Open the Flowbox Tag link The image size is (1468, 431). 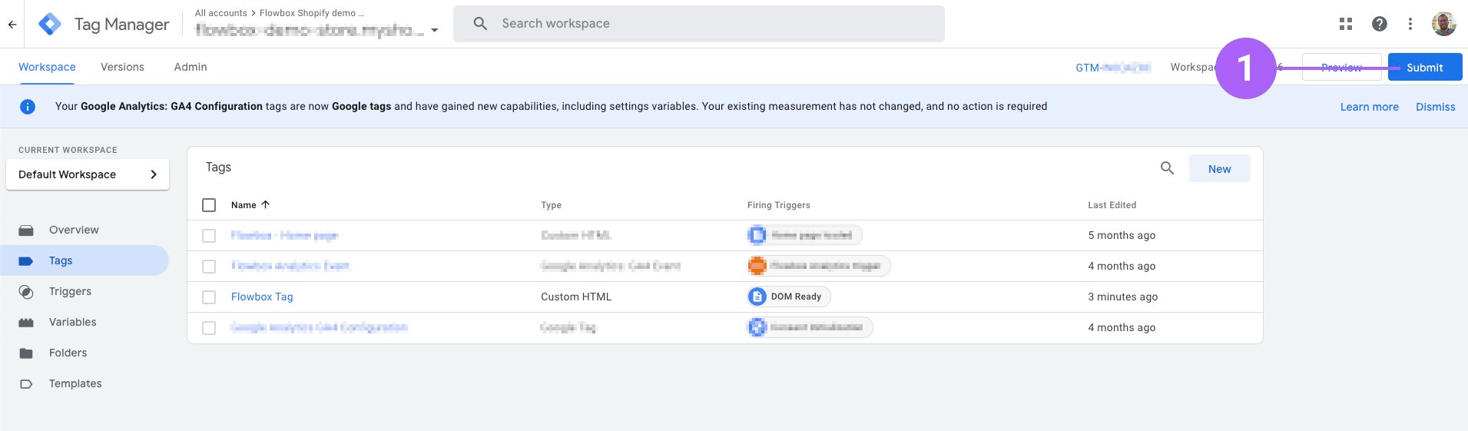pyautogui.click(x=262, y=297)
